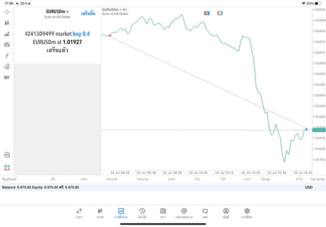The image size is (326, 227).
Task: Sort by กำไร profit column header
Action: (x=300, y=179)
